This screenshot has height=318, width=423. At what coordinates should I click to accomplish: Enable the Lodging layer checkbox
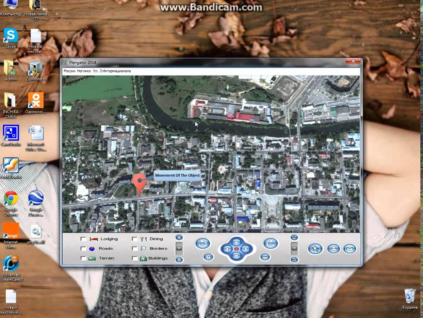[83, 239]
